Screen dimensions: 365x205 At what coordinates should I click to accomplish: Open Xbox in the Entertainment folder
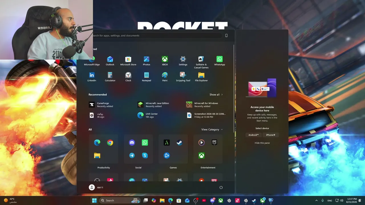202,155
